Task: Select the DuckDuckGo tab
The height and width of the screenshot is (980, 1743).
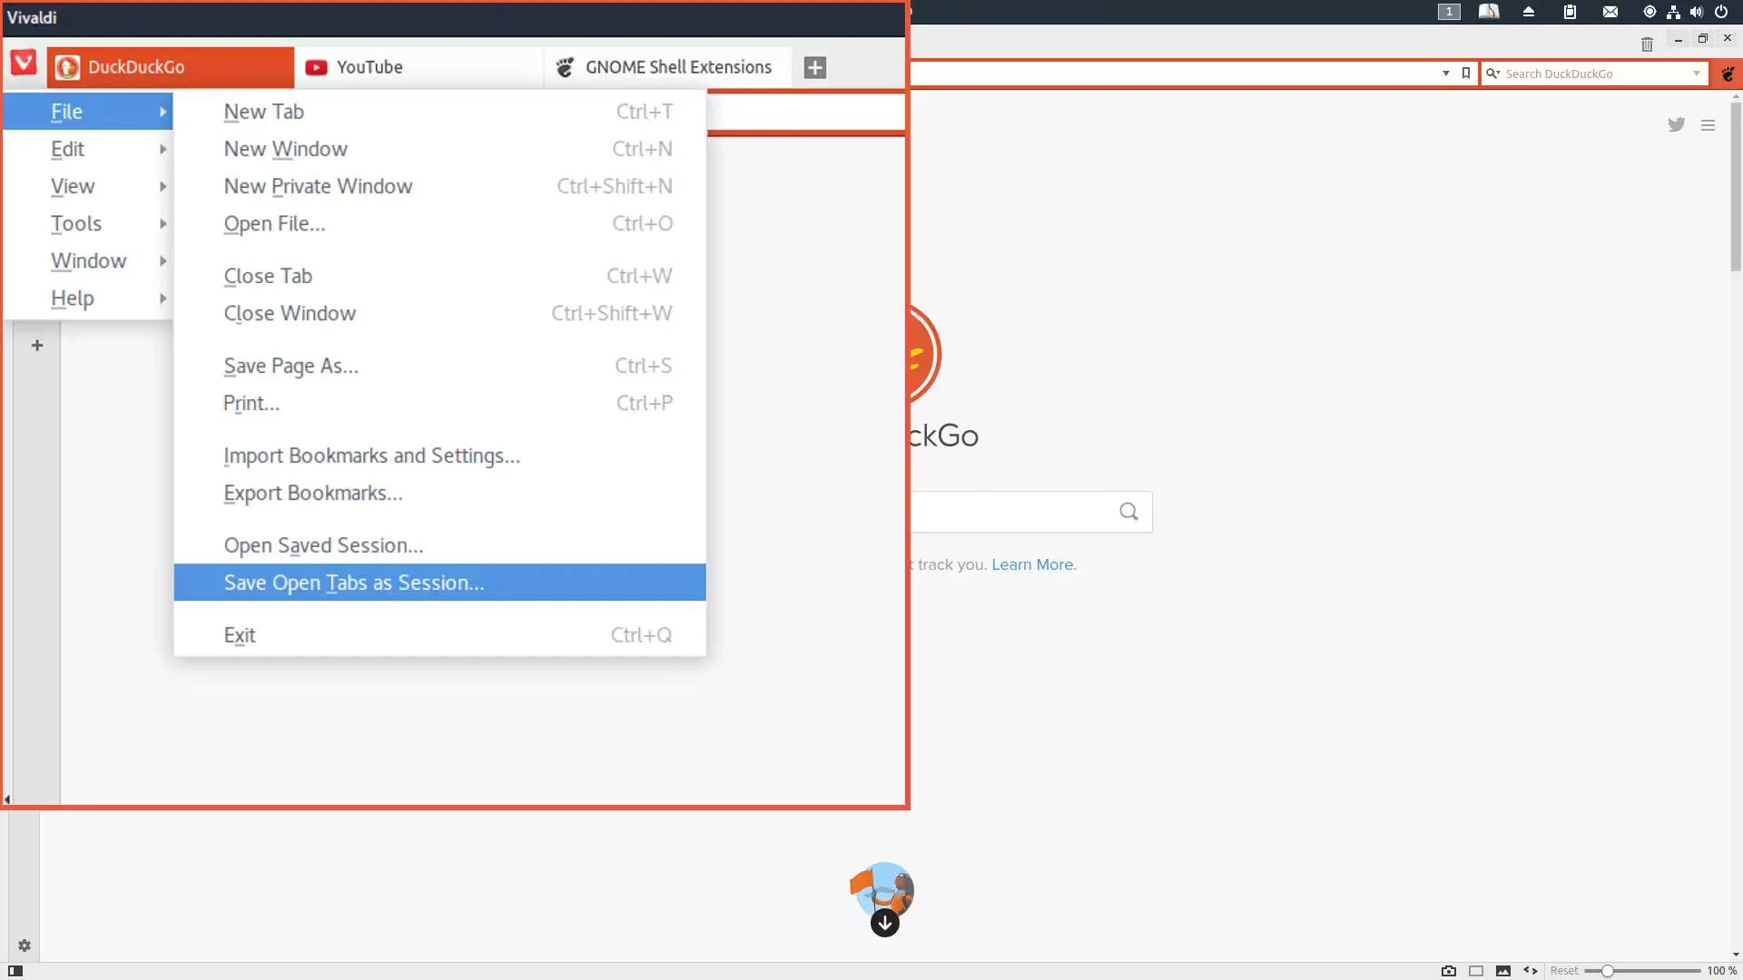Action: (171, 67)
